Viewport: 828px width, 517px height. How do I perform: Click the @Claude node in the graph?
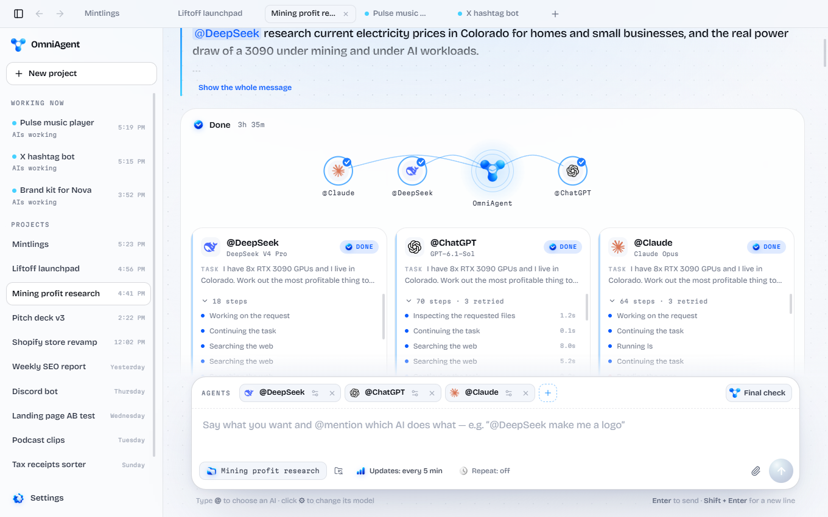tap(338, 171)
